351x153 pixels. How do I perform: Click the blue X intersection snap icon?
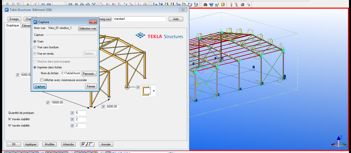[x=125, y=4]
